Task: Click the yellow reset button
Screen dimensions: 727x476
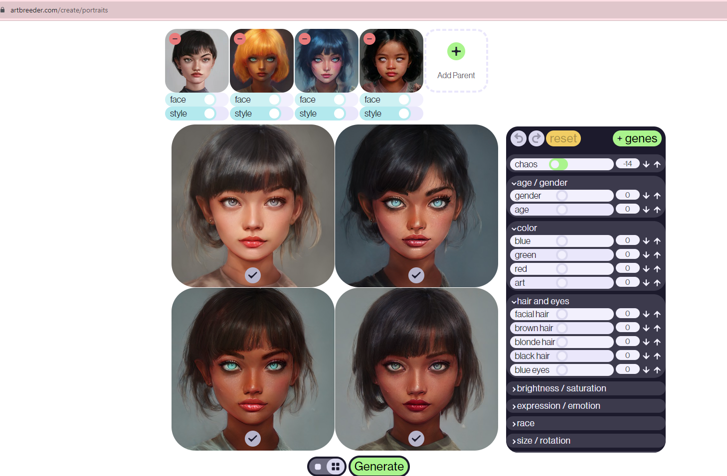Action: tap(563, 138)
